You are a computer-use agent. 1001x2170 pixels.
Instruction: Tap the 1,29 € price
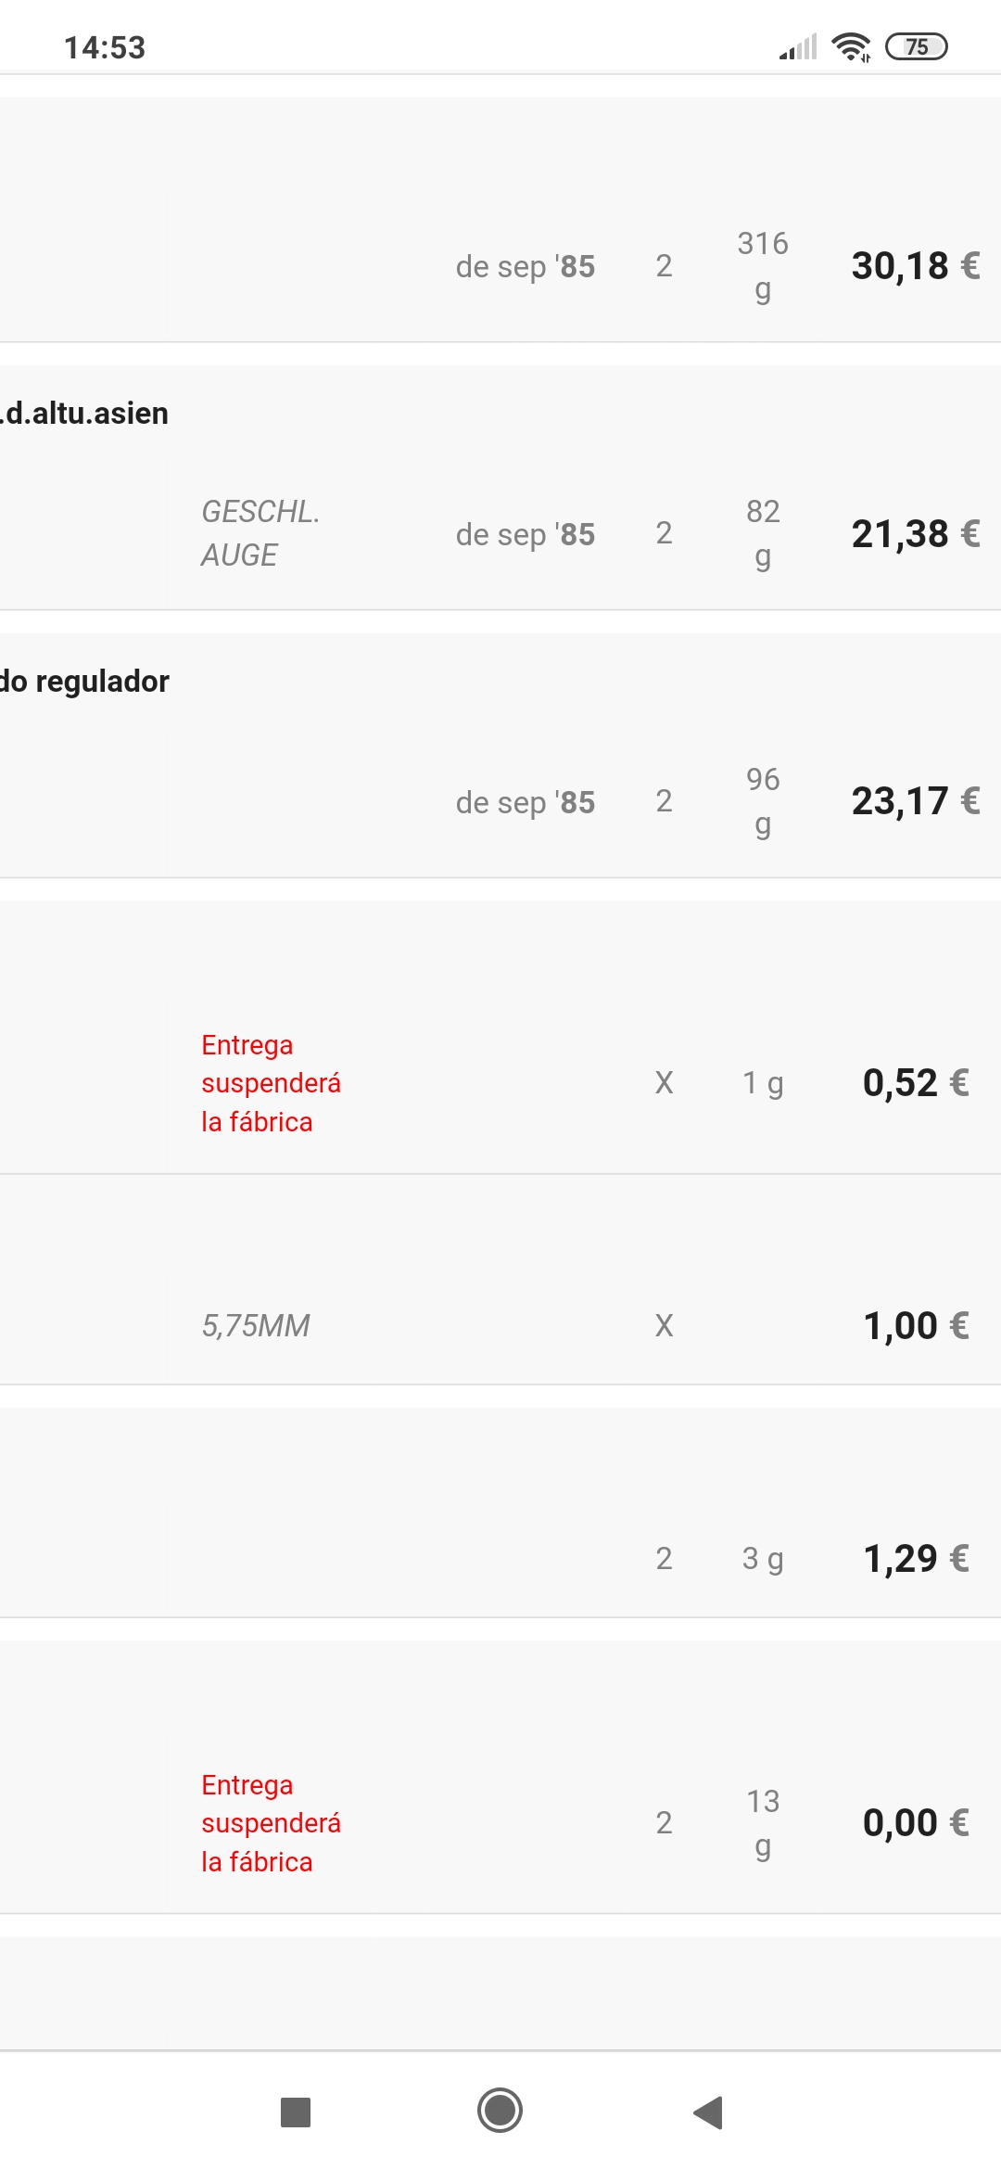click(x=916, y=1558)
